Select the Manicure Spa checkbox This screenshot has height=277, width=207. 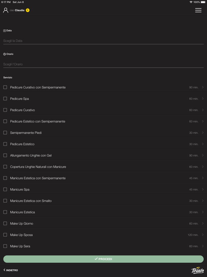5,190
